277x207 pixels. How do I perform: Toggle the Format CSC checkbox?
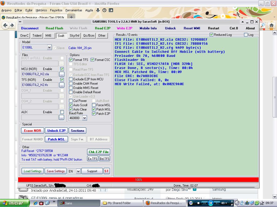click(93, 60)
